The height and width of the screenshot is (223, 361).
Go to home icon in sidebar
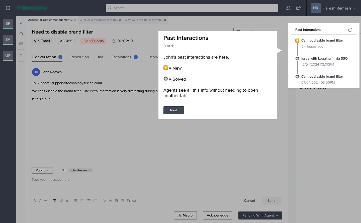coord(21,34)
